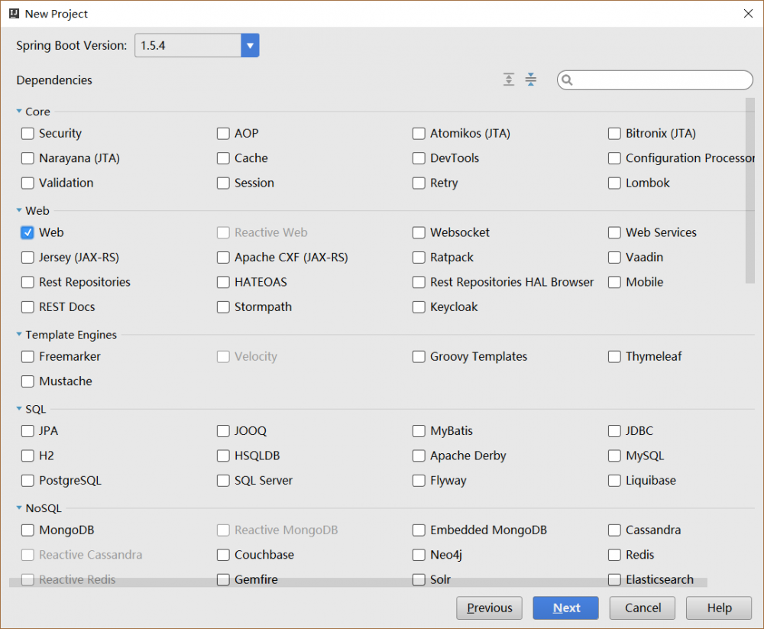Enable the Redis dependency
Viewport: 764px width, 629px height.
pyautogui.click(x=614, y=555)
